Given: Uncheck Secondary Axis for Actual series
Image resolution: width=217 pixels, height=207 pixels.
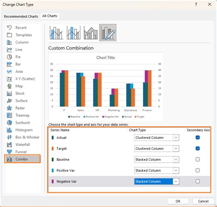Looking at the screenshot, I should pos(197,137).
